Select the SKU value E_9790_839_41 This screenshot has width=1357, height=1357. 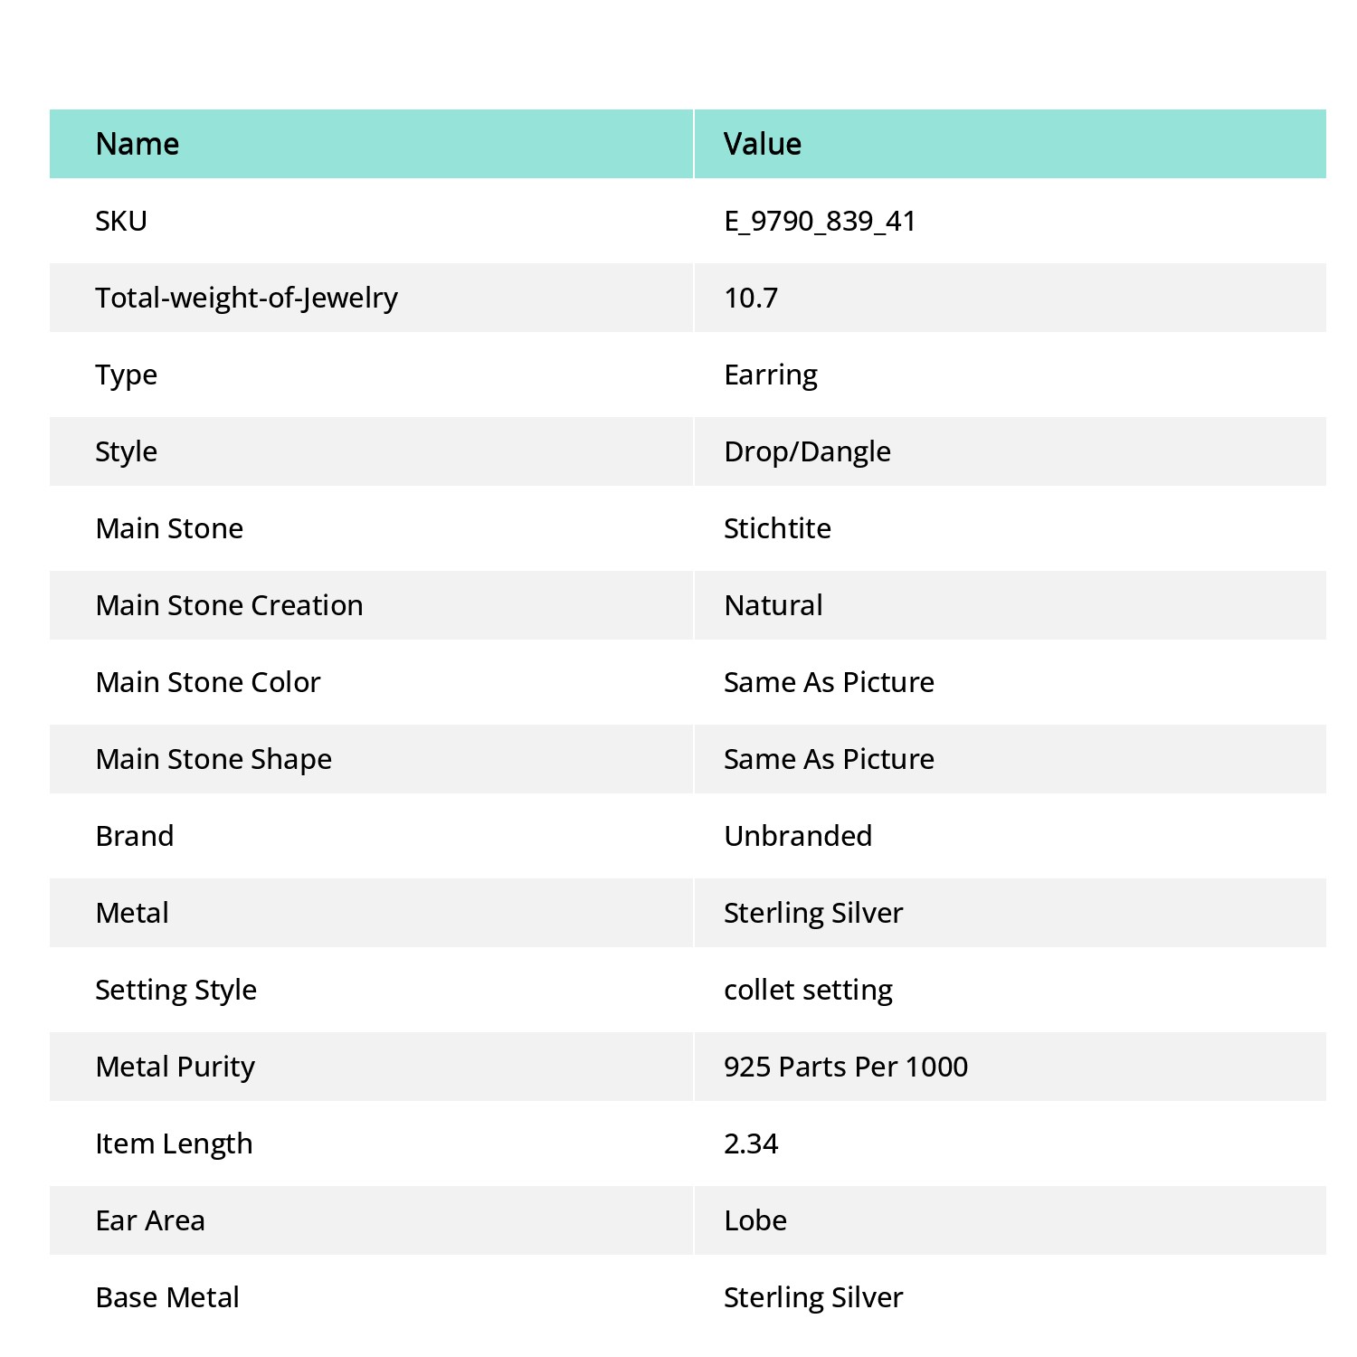coord(820,221)
